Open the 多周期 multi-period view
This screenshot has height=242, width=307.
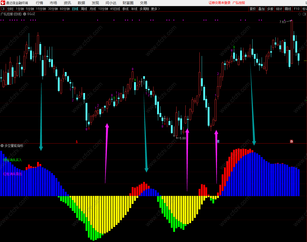click(x=144, y=9)
